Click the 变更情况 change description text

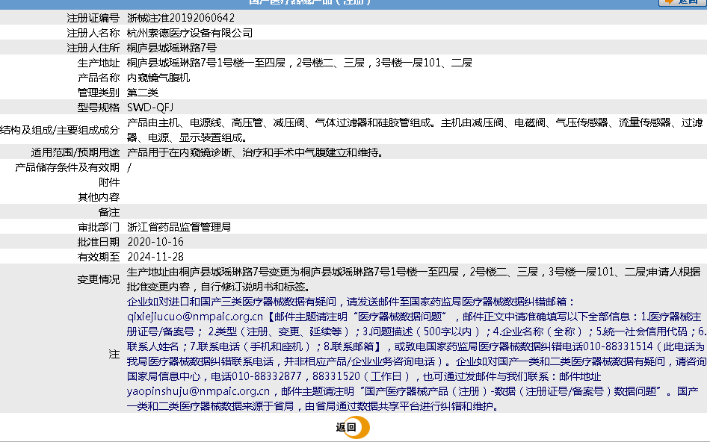click(x=414, y=279)
